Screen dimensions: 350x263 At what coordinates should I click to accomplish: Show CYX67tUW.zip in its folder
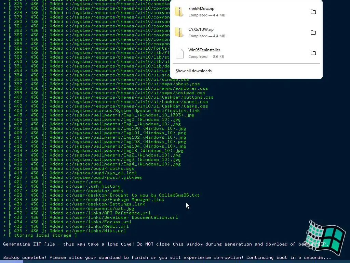(313, 33)
